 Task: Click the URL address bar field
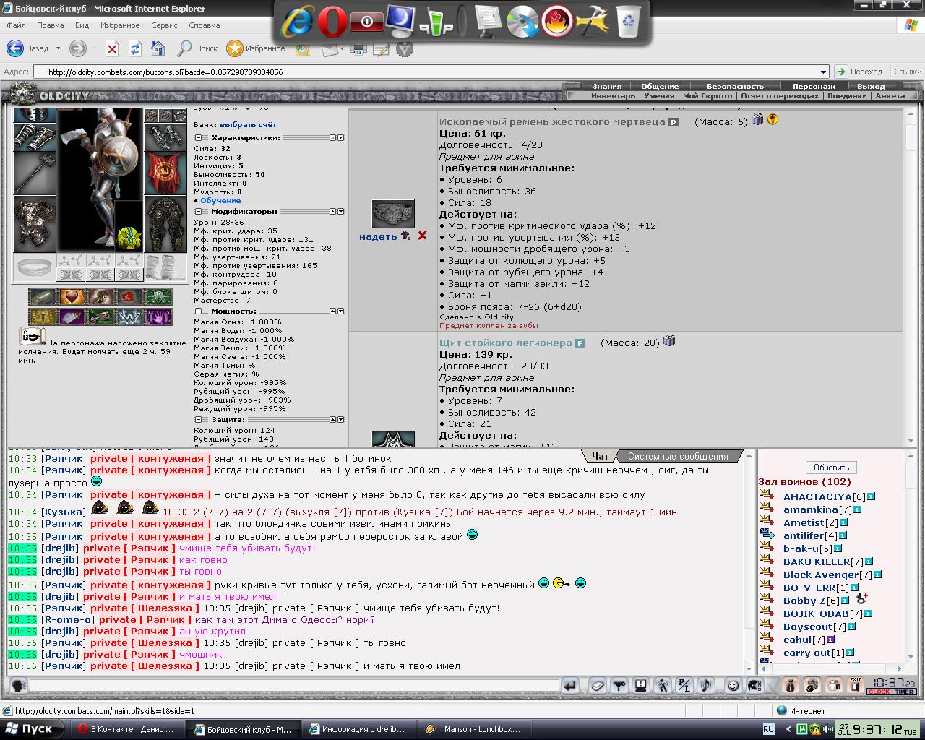tap(431, 72)
